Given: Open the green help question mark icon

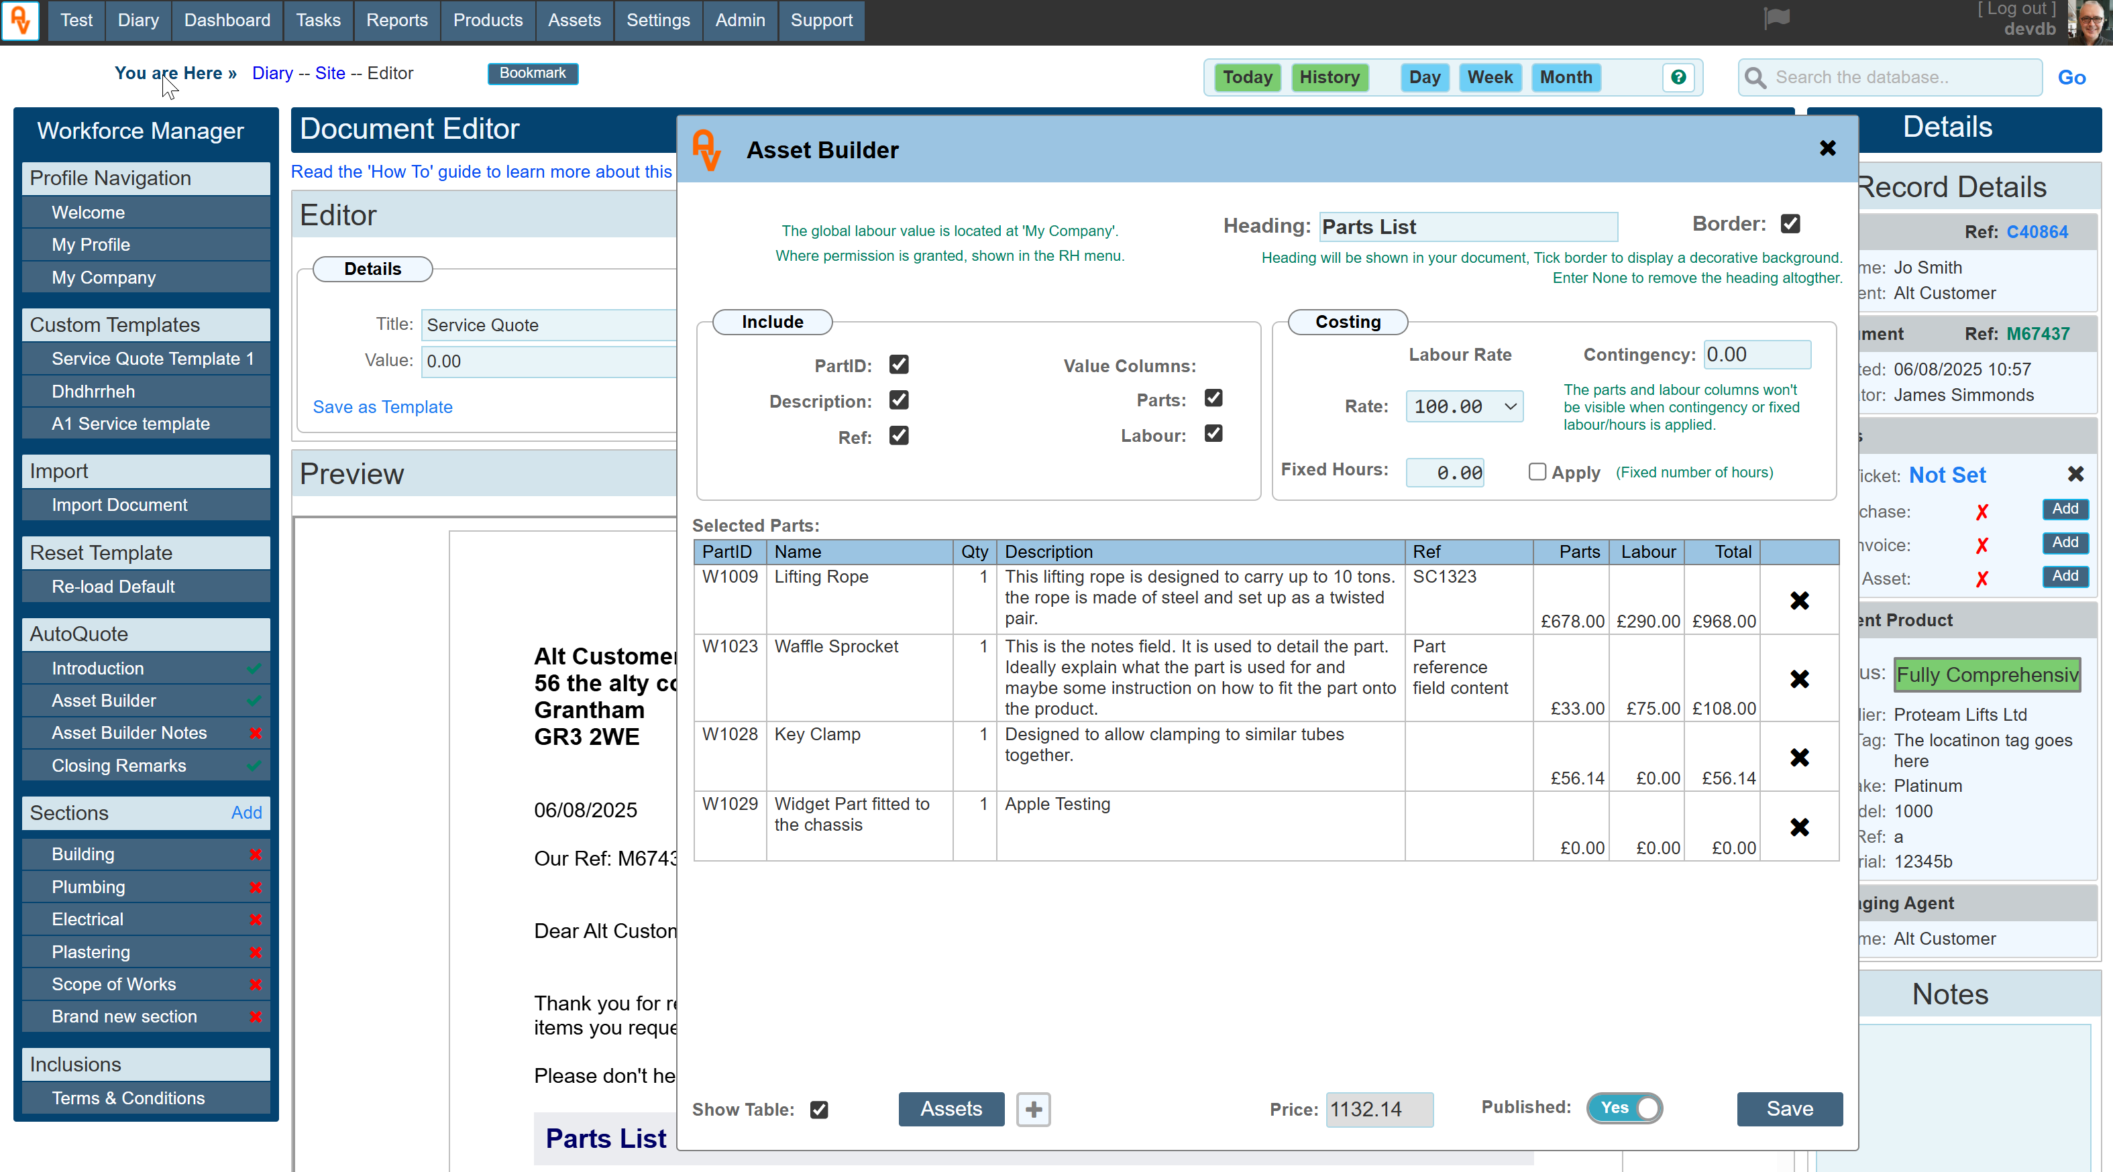Looking at the screenshot, I should tap(1678, 77).
